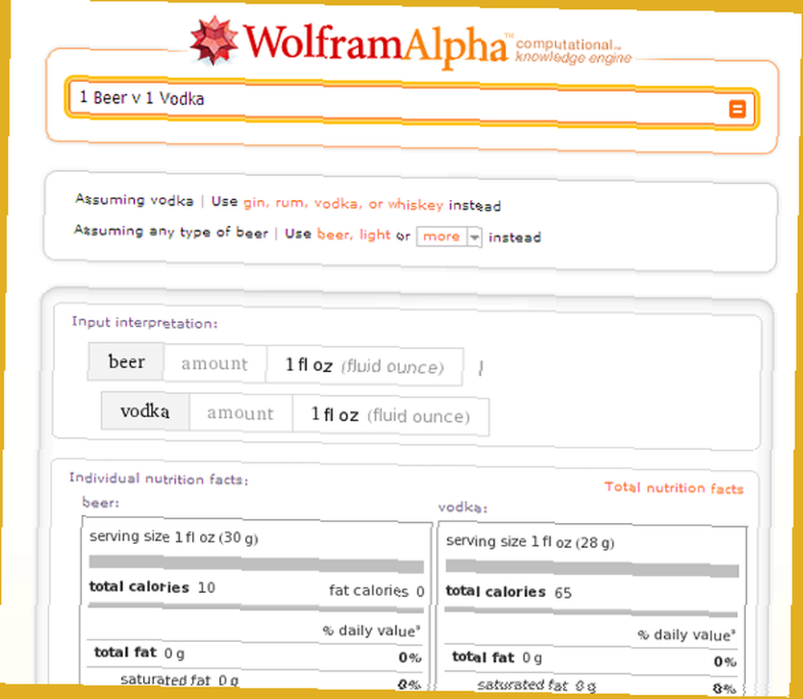Use 'beer, light' instead of any beer

point(354,235)
